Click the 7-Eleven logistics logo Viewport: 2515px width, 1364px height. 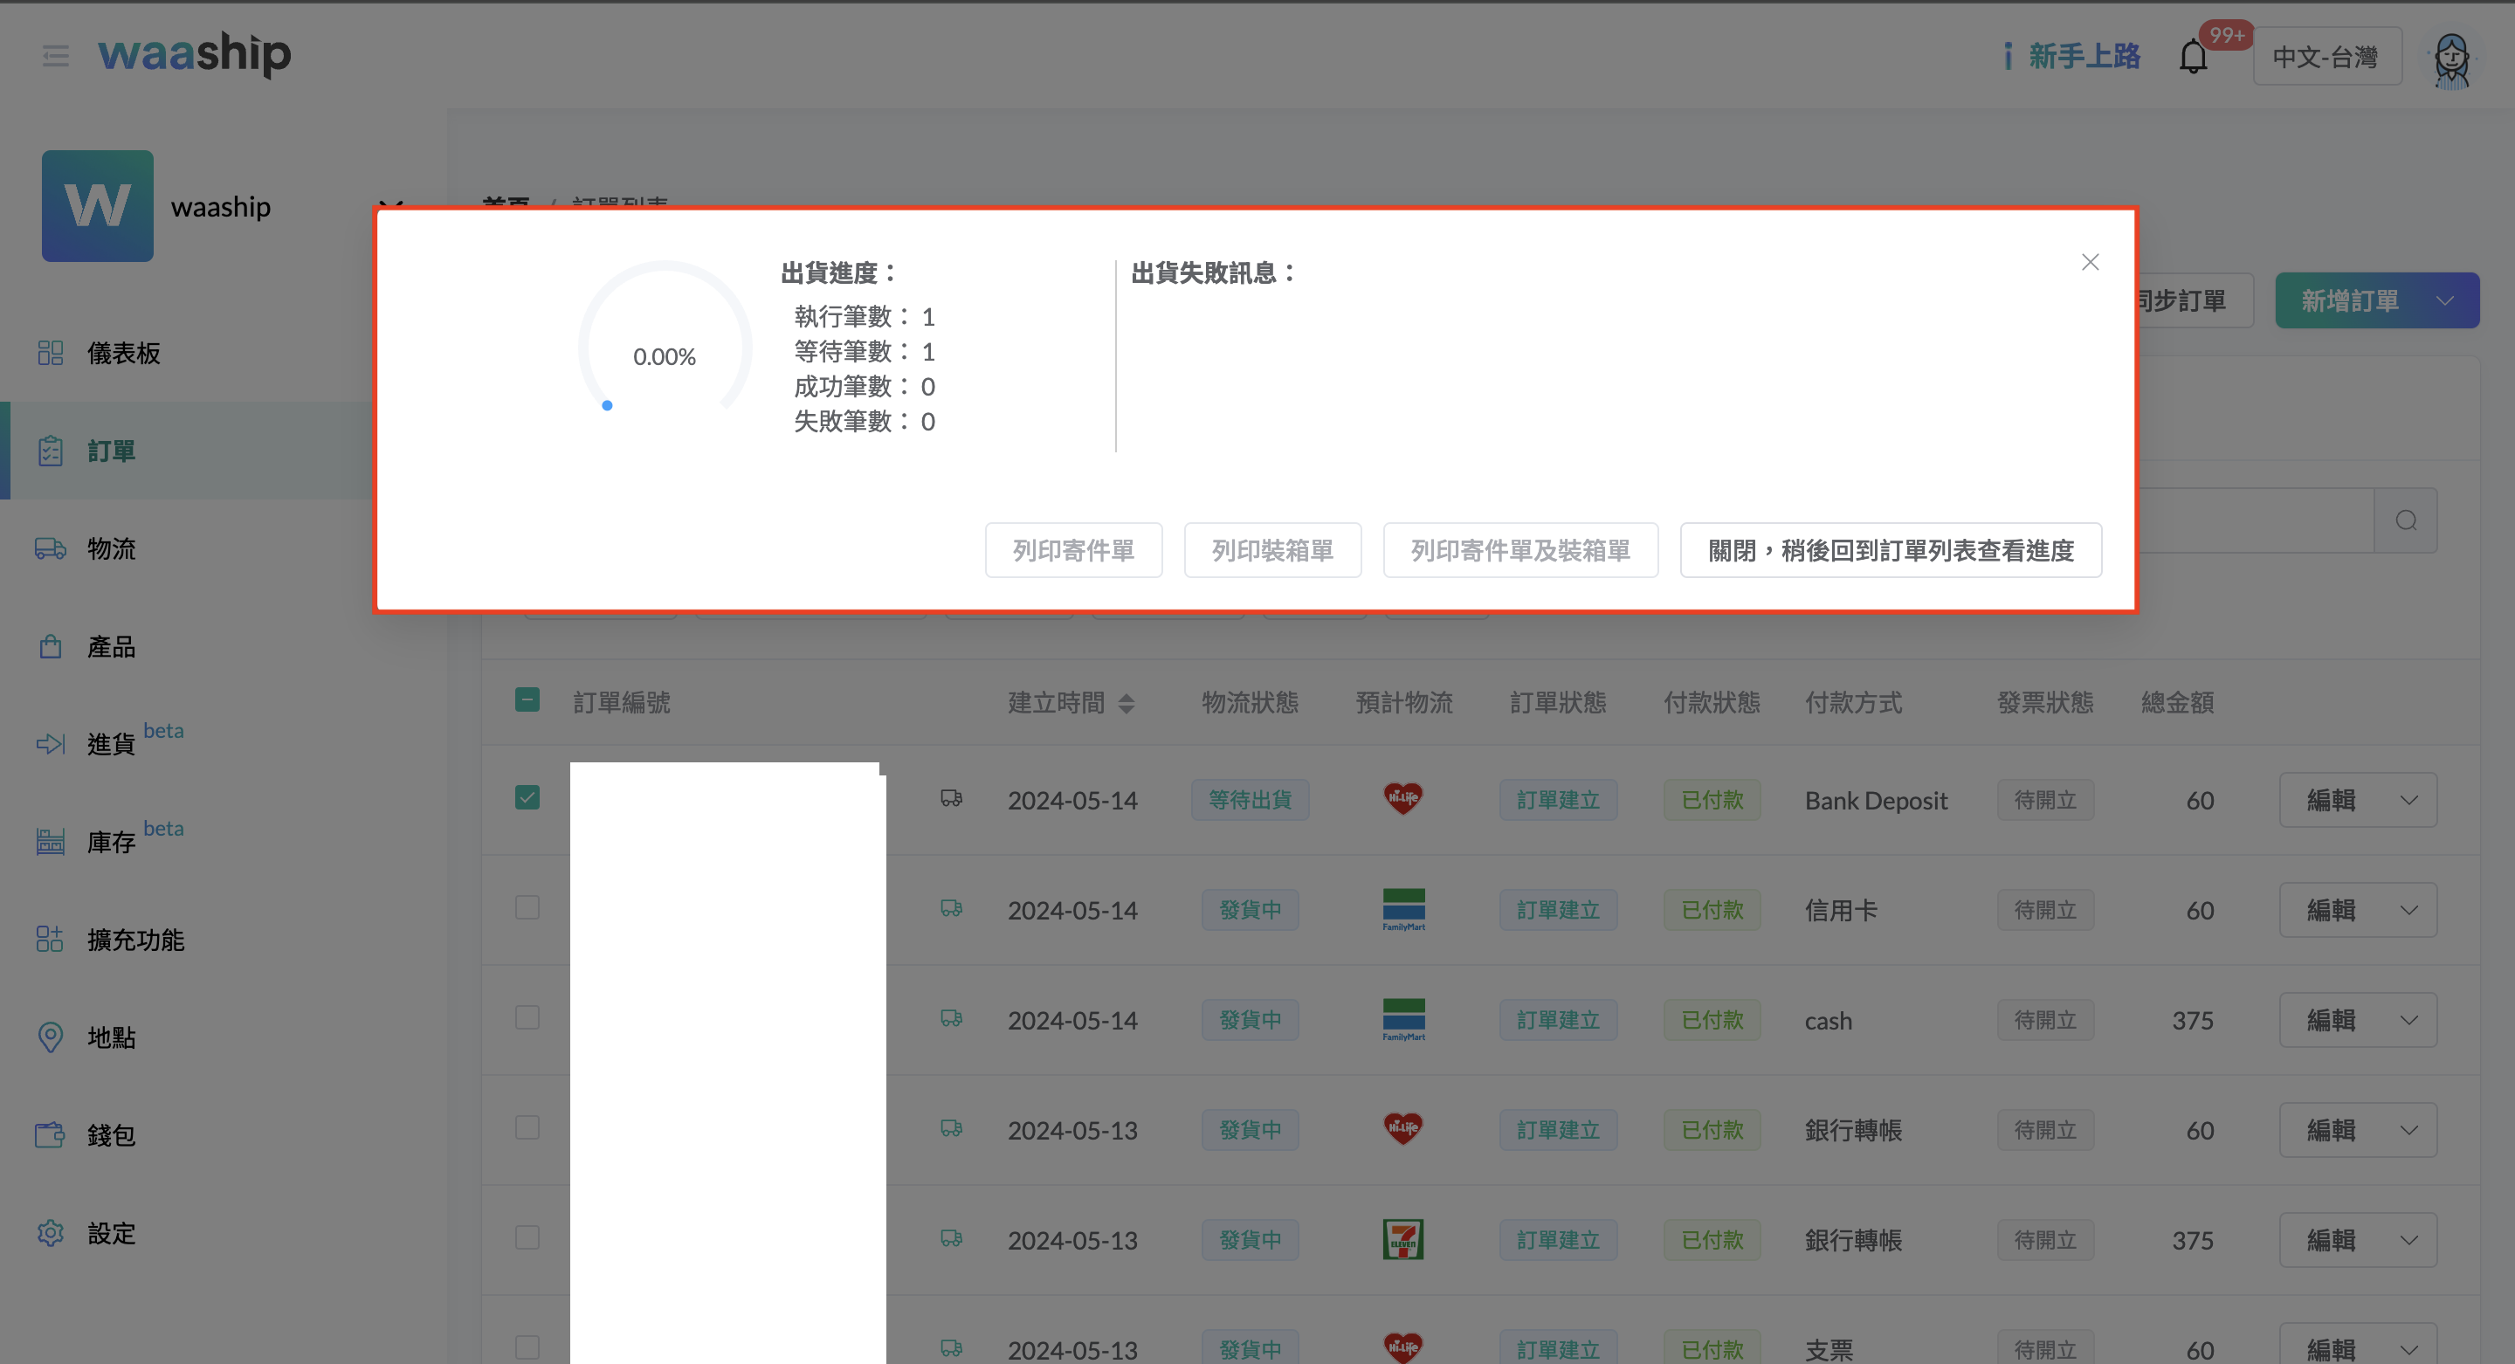[1403, 1239]
